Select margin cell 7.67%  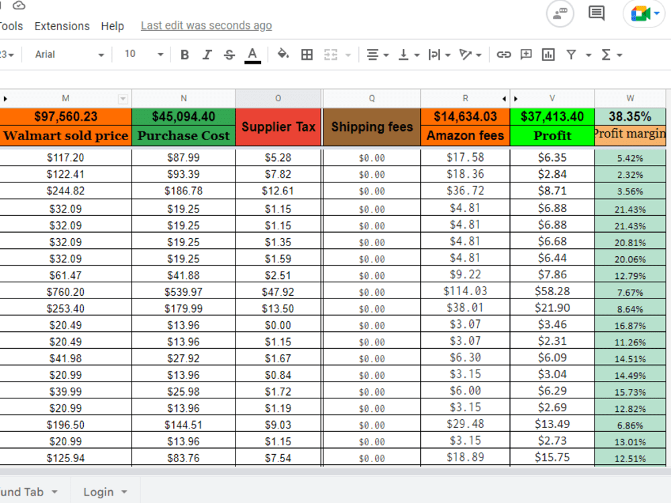(630, 292)
